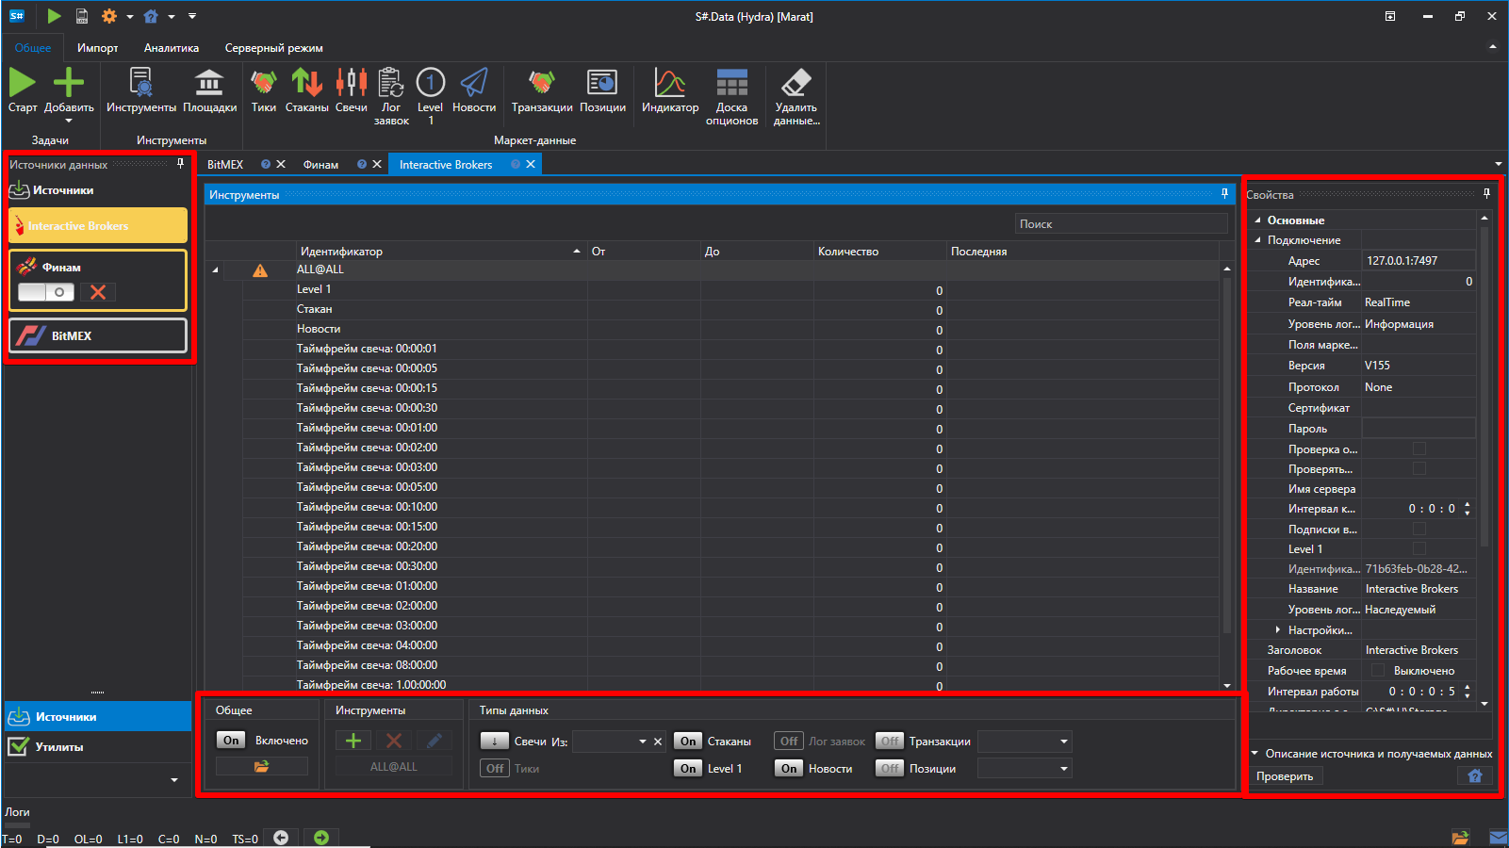This screenshot has width=1509, height=848.
Task: Close the Interactive Brokers tab
Action: pyautogui.click(x=531, y=164)
